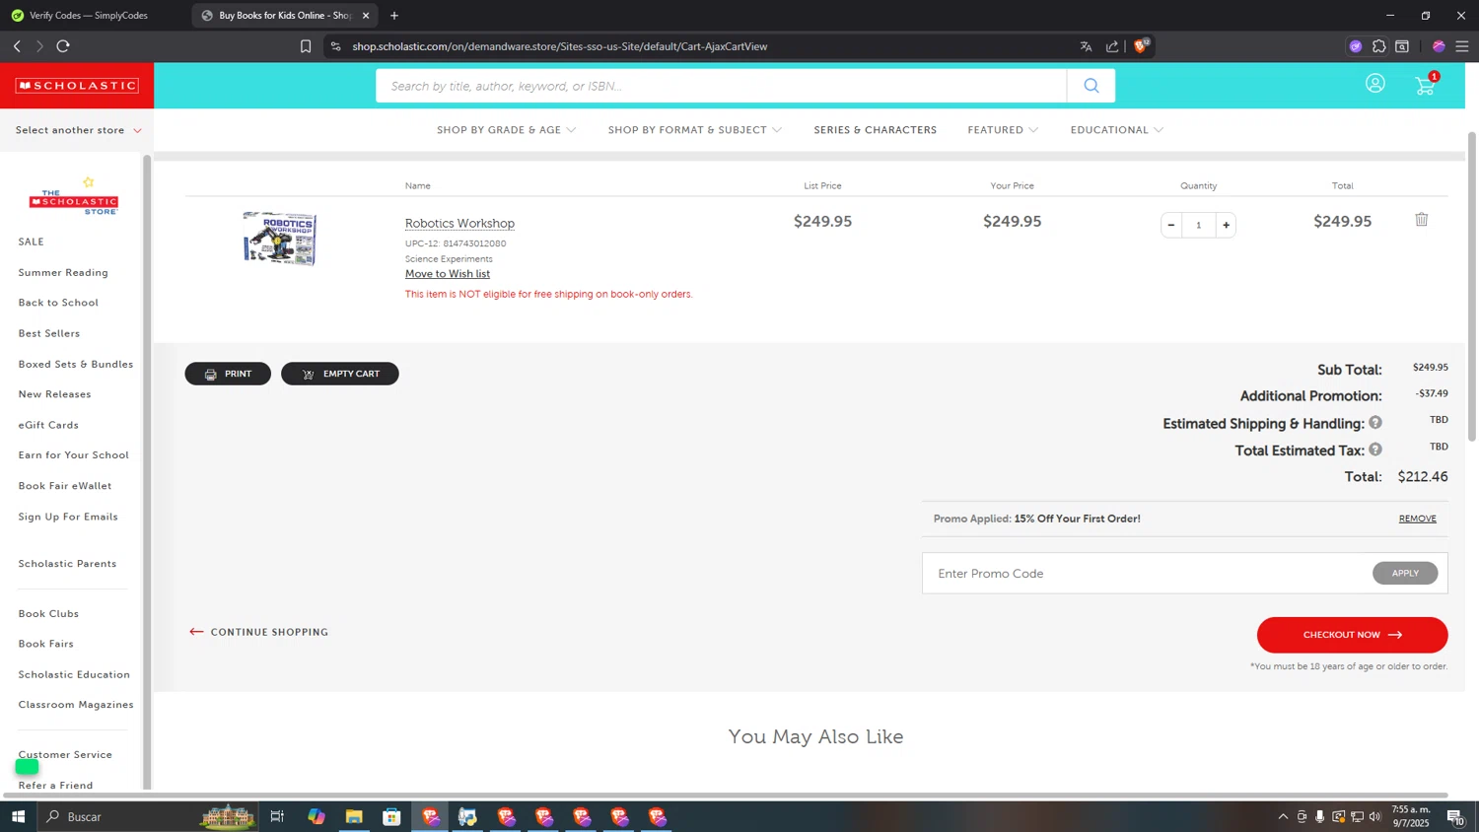Open SALE in sidebar
The image size is (1479, 832).
(31, 242)
